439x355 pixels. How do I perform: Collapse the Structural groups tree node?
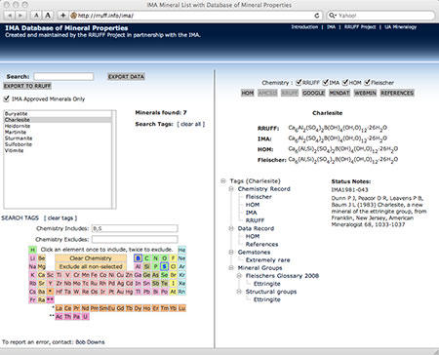pyautogui.click(x=239, y=292)
